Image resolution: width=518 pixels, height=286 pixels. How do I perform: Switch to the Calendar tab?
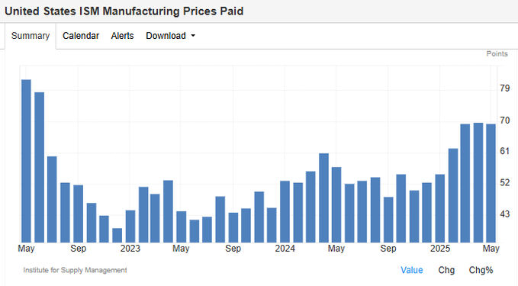click(81, 36)
